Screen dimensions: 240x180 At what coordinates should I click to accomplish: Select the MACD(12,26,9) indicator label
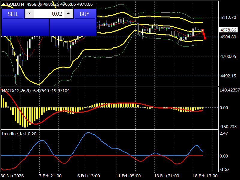[x=16, y=91]
